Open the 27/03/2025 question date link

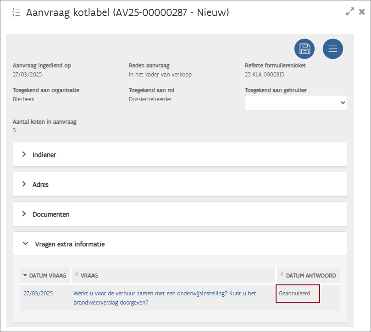(38, 294)
